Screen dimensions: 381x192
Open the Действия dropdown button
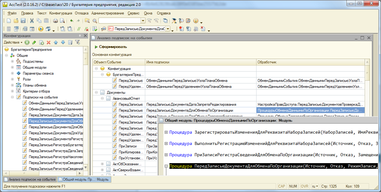pyautogui.click(x=13, y=42)
